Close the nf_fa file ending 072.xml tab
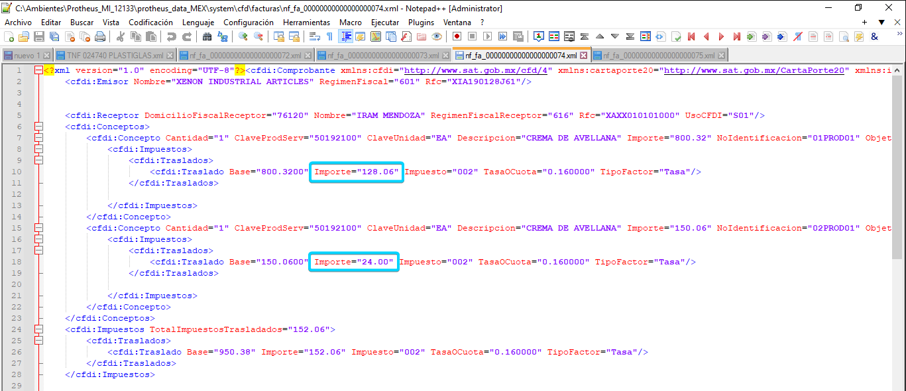Viewport: 906px width, 391px height. 308,55
